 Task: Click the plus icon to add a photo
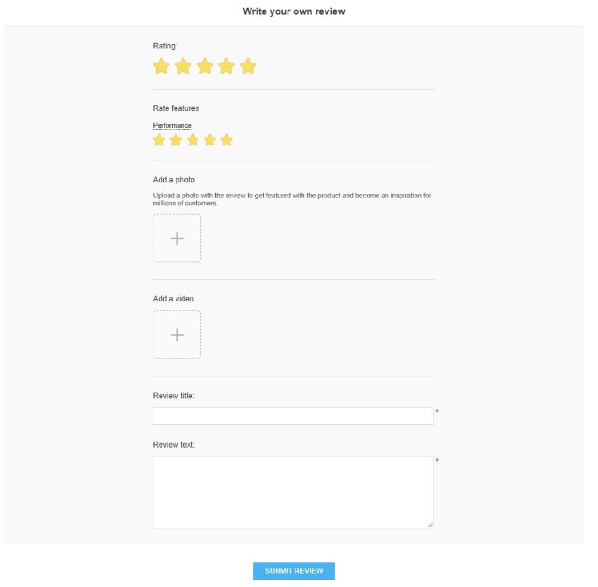tap(176, 238)
